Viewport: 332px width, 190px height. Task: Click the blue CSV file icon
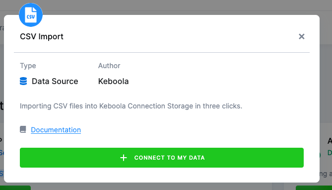[31, 15]
